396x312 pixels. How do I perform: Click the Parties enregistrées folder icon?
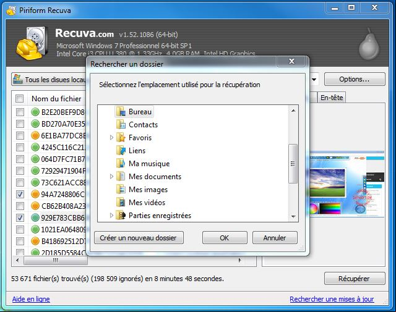click(121, 216)
